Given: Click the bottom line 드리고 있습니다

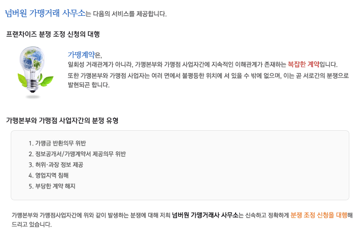Looking at the screenshot, I should click(32, 224).
